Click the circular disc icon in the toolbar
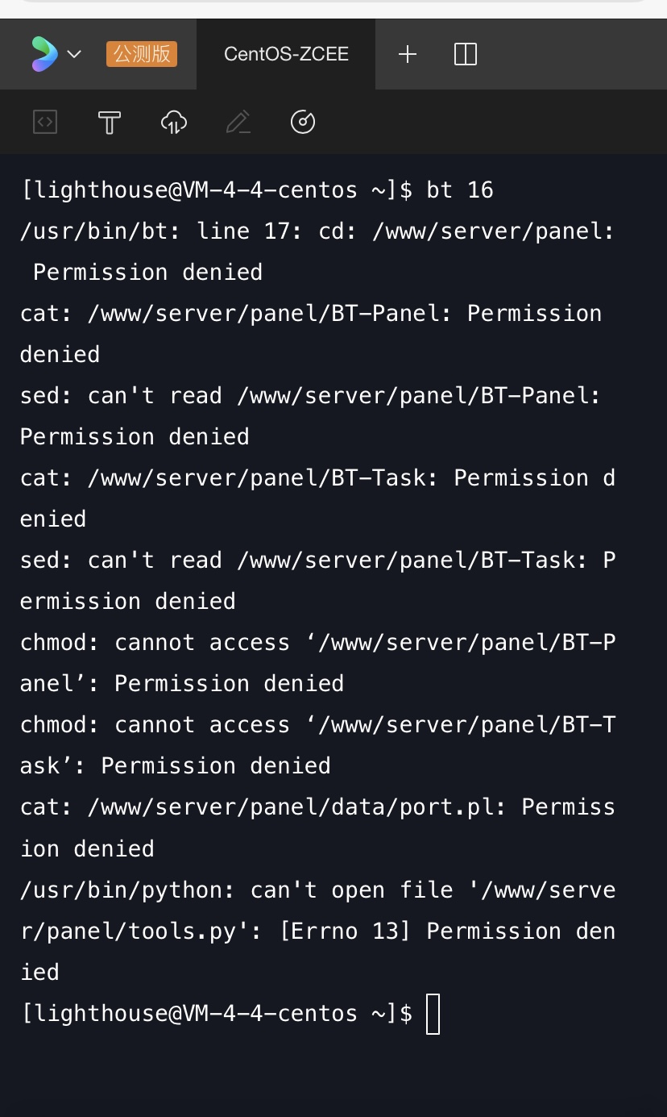This screenshot has width=667, height=1117. click(303, 123)
